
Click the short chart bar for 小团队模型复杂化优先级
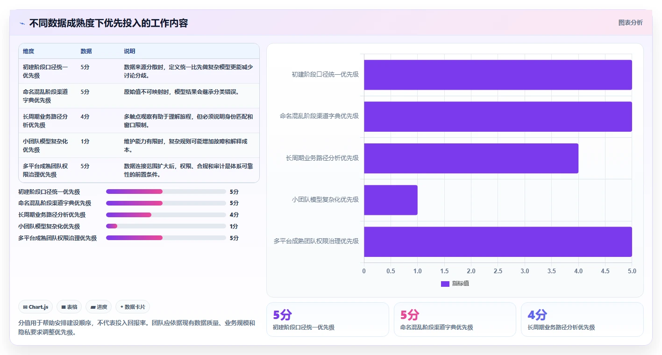click(x=391, y=200)
